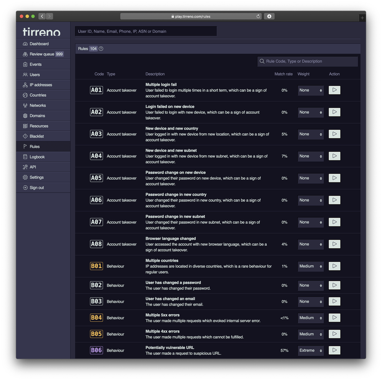This screenshot has width=382, height=380.
Task: Run rule B01 Multiple countries
Action: (x=334, y=266)
